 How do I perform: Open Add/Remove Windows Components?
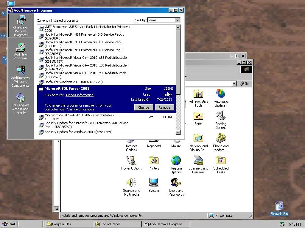(x=21, y=76)
